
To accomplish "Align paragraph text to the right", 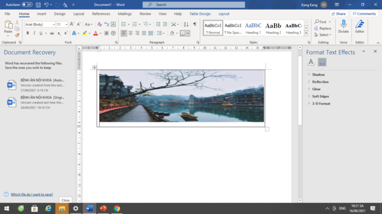I will click(138, 33).
